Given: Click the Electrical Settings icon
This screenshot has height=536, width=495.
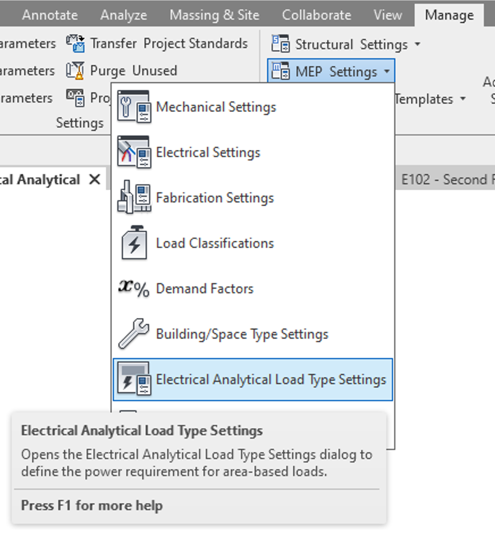Looking at the screenshot, I should tap(134, 152).
